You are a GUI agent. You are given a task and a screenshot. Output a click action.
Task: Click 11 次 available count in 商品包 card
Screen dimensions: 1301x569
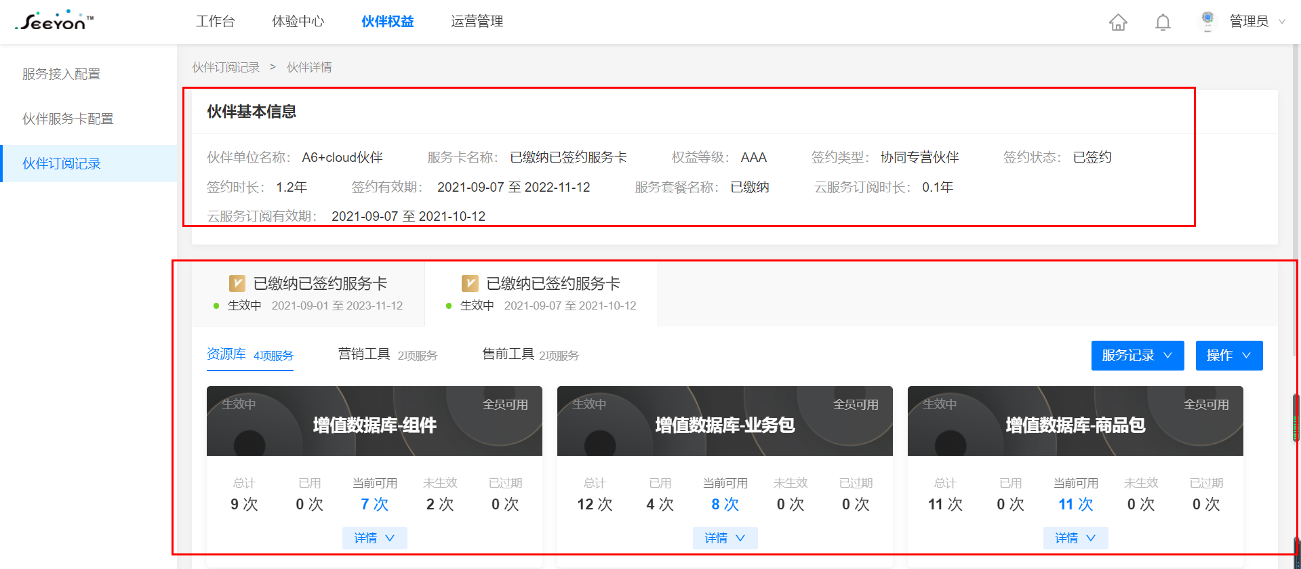pyautogui.click(x=1075, y=504)
